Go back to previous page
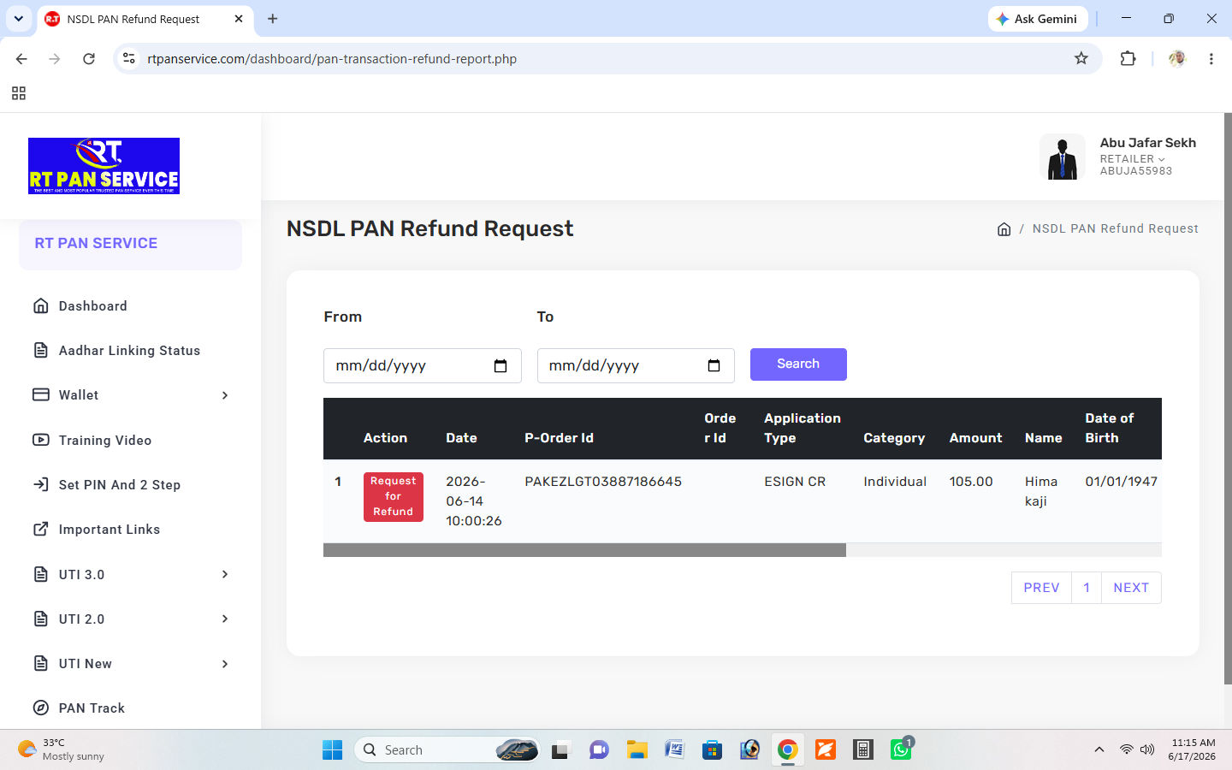 point(21,58)
